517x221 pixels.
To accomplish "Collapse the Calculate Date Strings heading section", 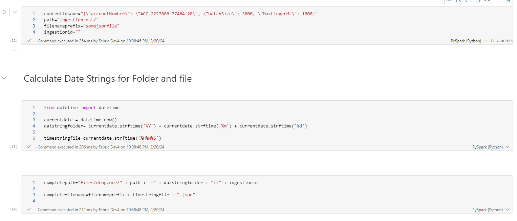I will point(4,78).
